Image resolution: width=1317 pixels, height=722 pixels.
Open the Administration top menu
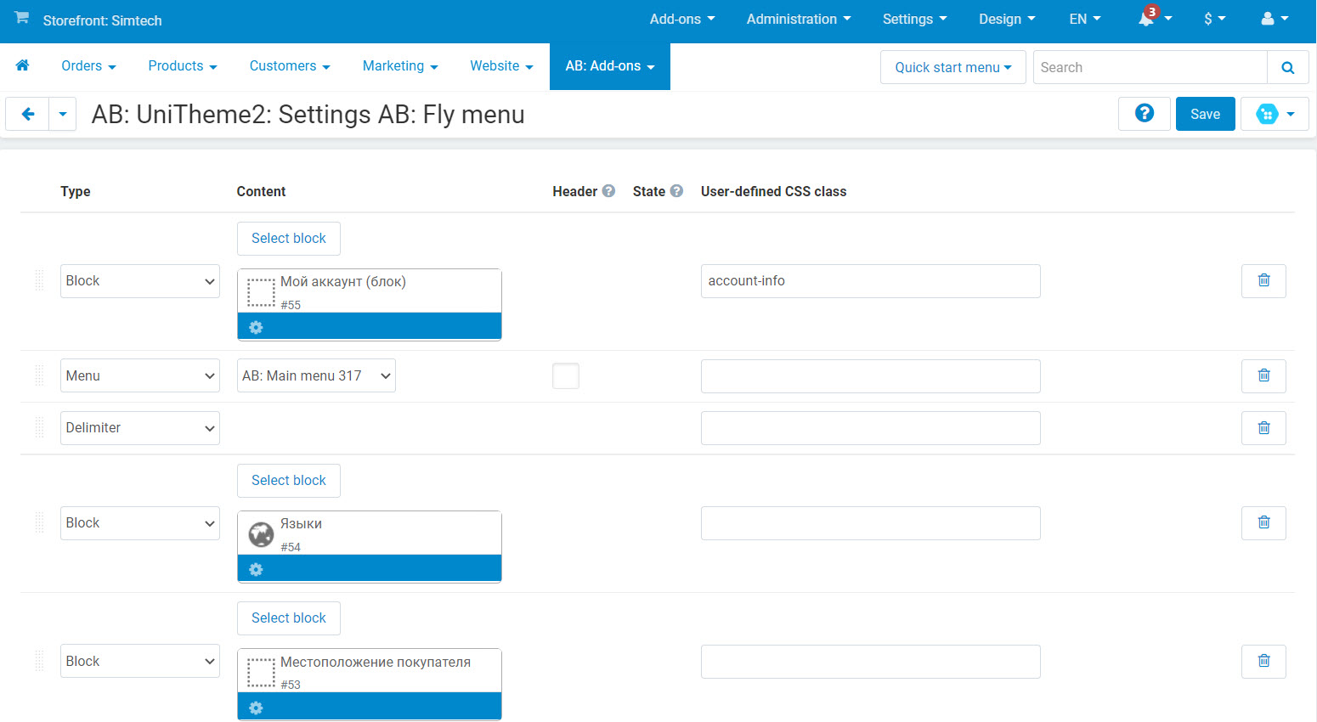798,19
